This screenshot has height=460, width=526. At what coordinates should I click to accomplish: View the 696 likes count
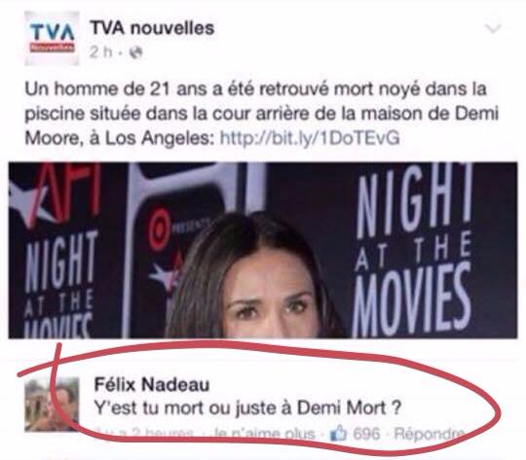[x=366, y=434]
